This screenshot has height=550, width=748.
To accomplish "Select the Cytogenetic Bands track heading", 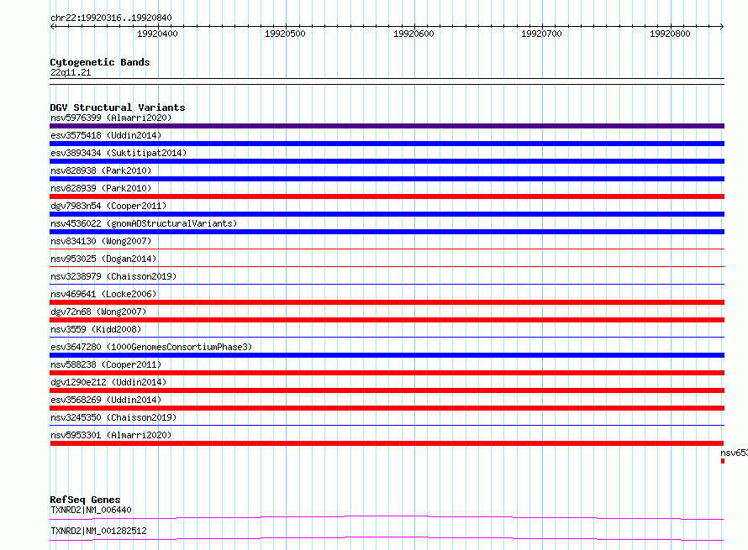I will (100, 62).
